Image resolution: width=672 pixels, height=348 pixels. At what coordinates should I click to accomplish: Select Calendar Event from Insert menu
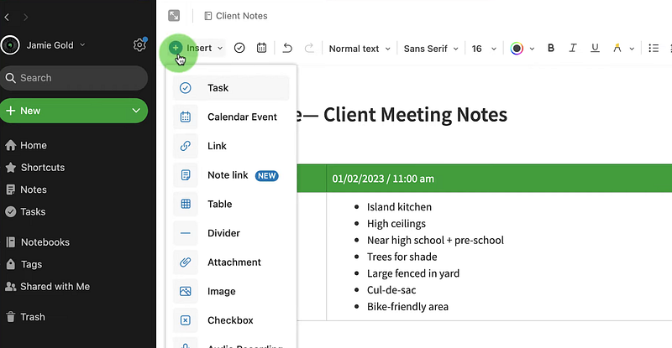pyautogui.click(x=231, y=117)
